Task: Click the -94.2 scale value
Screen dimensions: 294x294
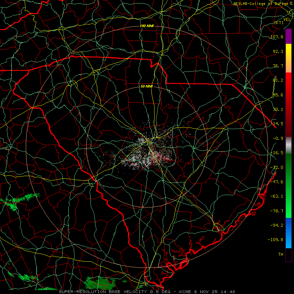Action: point(277,225)
